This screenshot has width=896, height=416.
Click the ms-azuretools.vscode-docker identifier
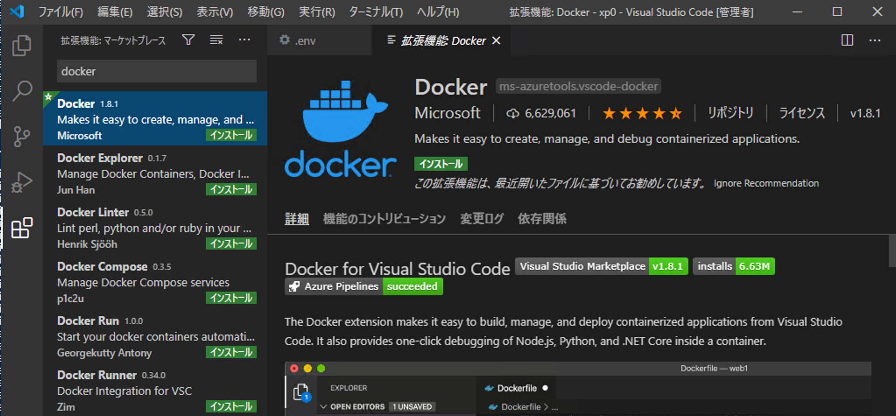pos(579,86)
